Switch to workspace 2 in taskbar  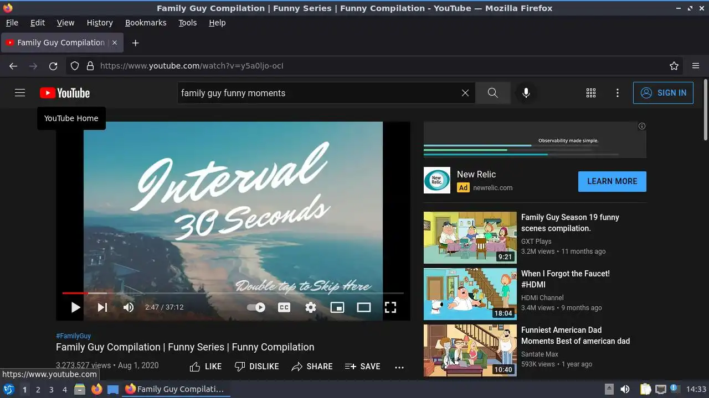38,390
